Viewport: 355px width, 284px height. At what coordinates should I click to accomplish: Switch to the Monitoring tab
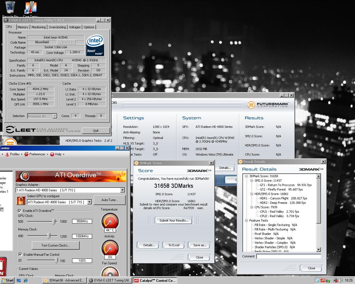pyautogui.click(x=39, y=27)
